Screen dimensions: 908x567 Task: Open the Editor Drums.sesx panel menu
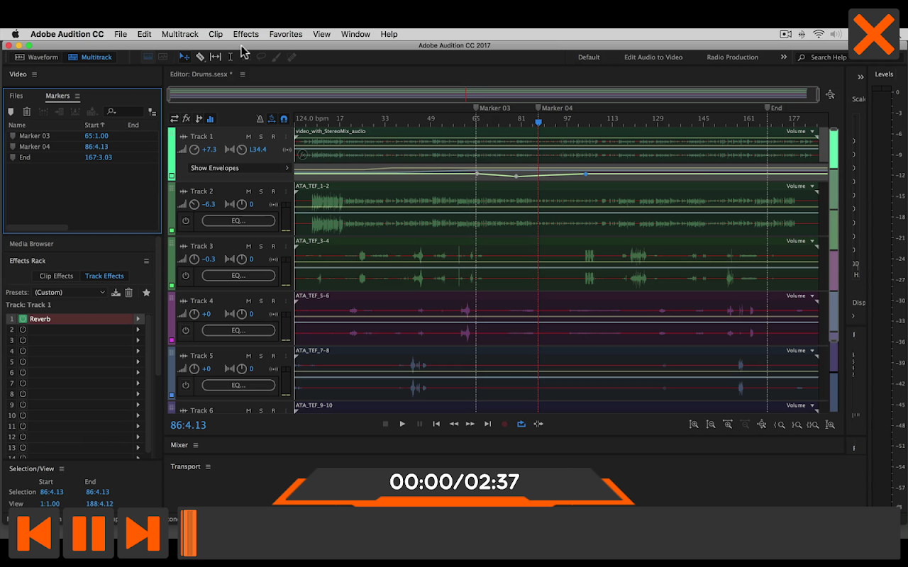243,74
